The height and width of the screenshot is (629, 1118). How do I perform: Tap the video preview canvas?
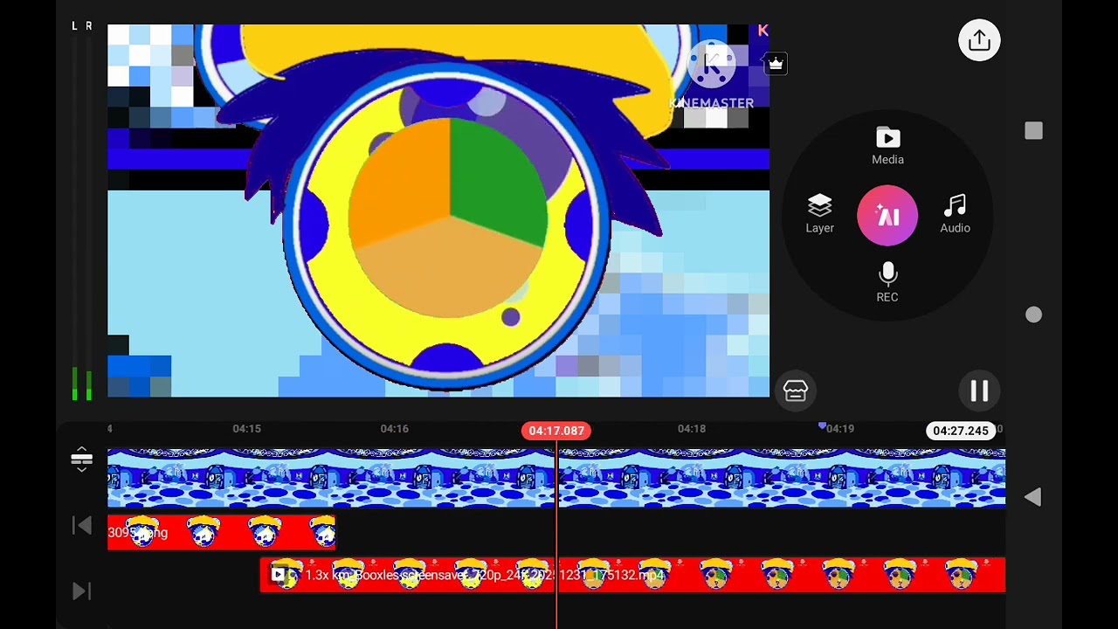coord(438,211)
